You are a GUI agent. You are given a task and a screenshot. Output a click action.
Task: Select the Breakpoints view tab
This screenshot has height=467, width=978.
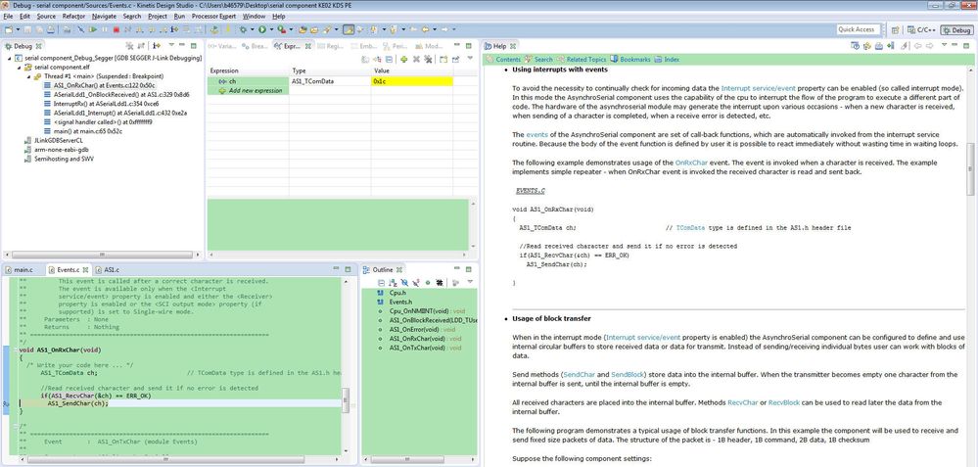coord(256,46)
